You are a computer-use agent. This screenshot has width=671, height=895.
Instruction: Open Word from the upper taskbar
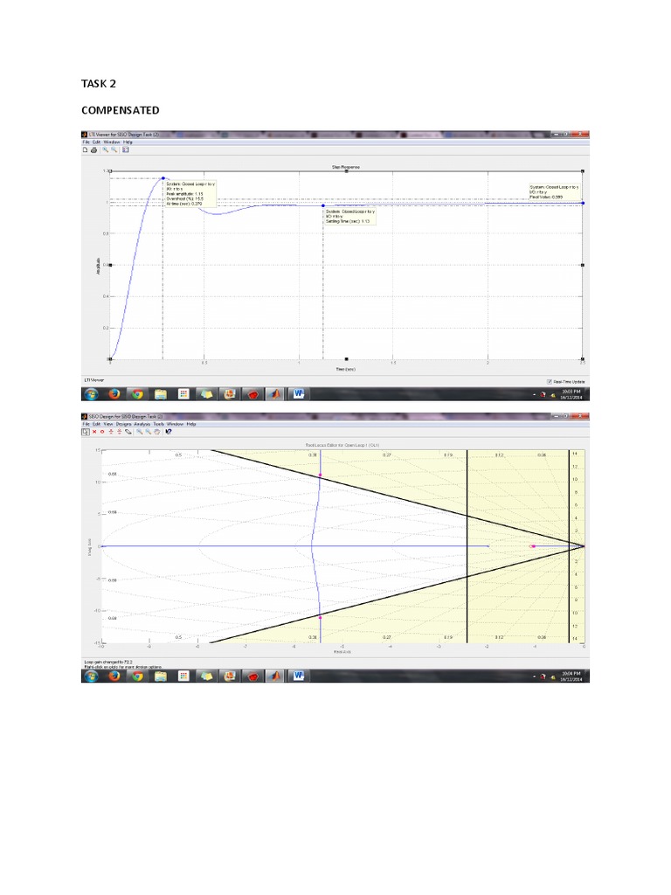[x=299, y=394]
